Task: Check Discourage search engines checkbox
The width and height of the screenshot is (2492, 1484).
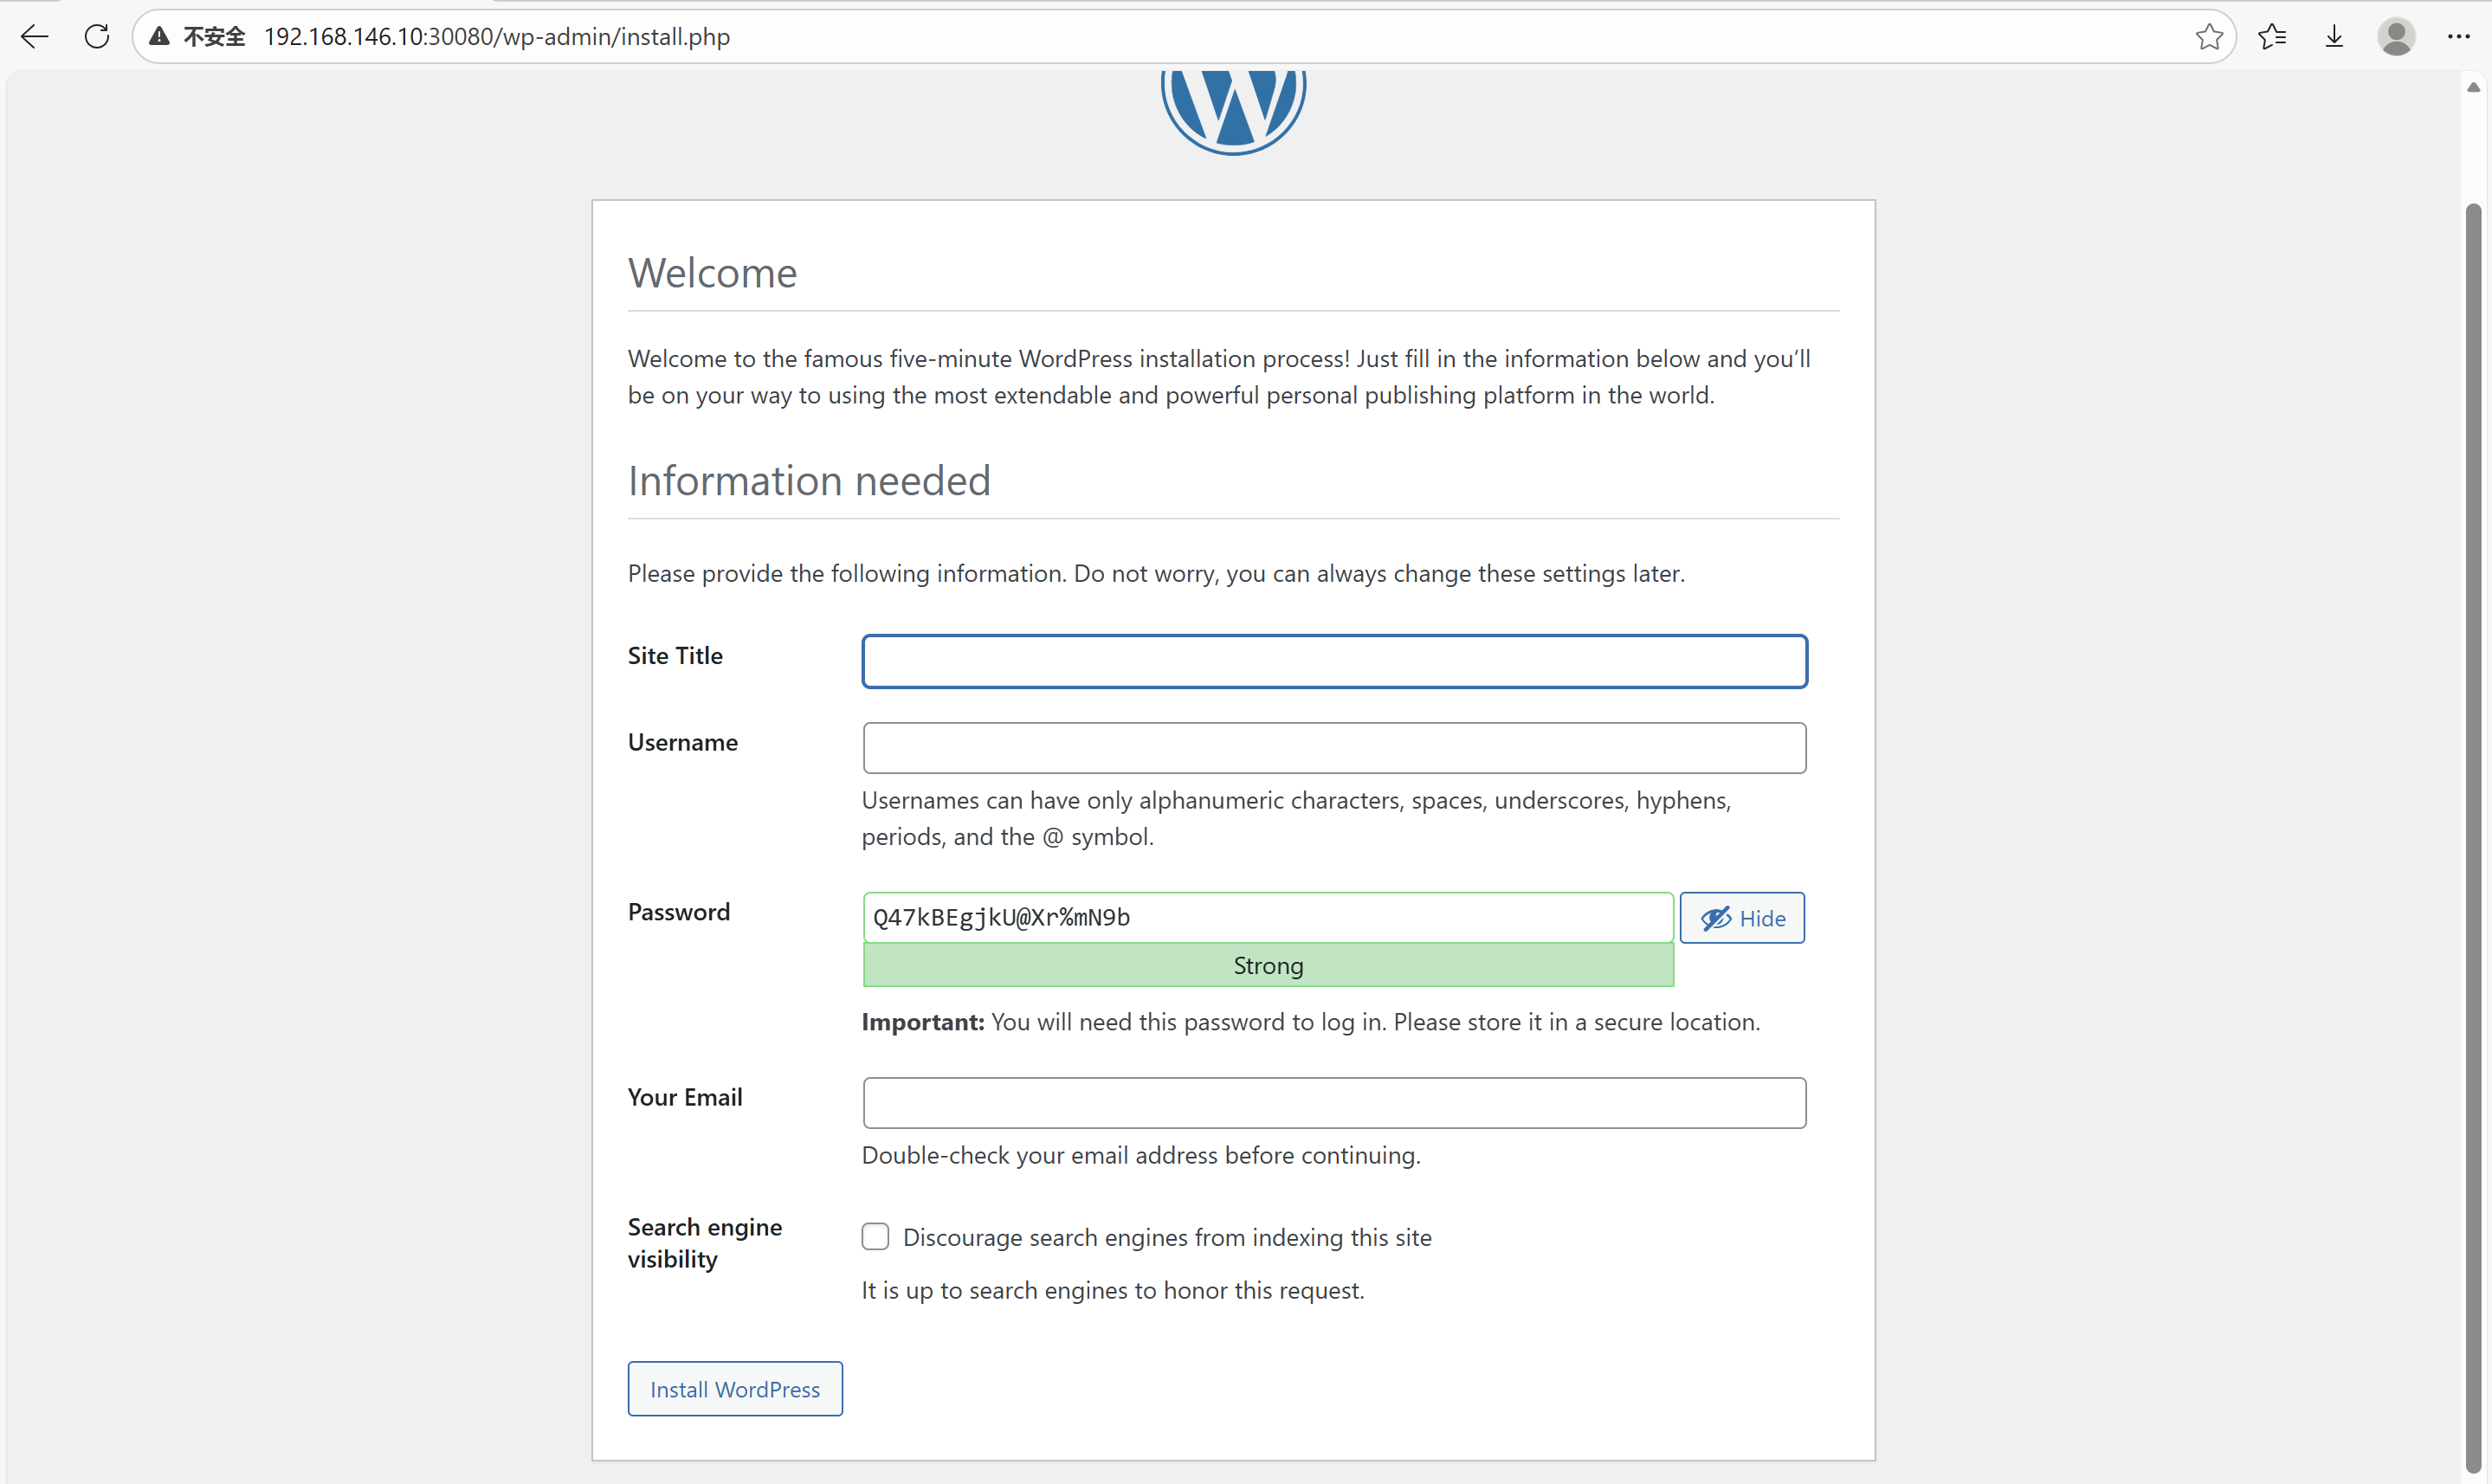Action: coord(875,1237)
